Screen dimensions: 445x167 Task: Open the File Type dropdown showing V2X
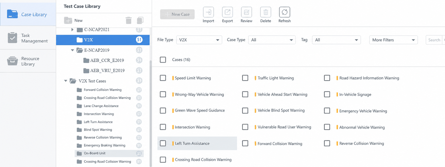[x=199, y=40]
